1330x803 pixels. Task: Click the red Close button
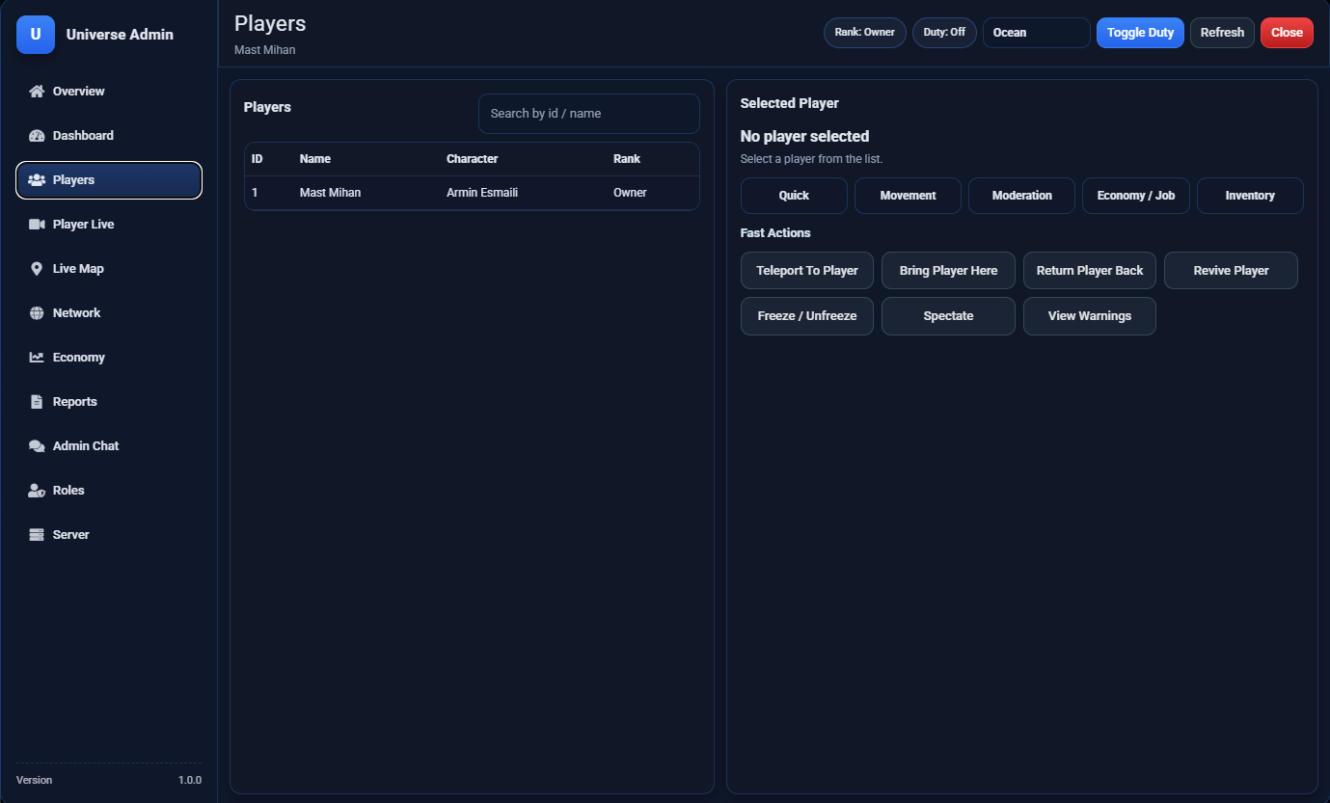point(1287,33)
